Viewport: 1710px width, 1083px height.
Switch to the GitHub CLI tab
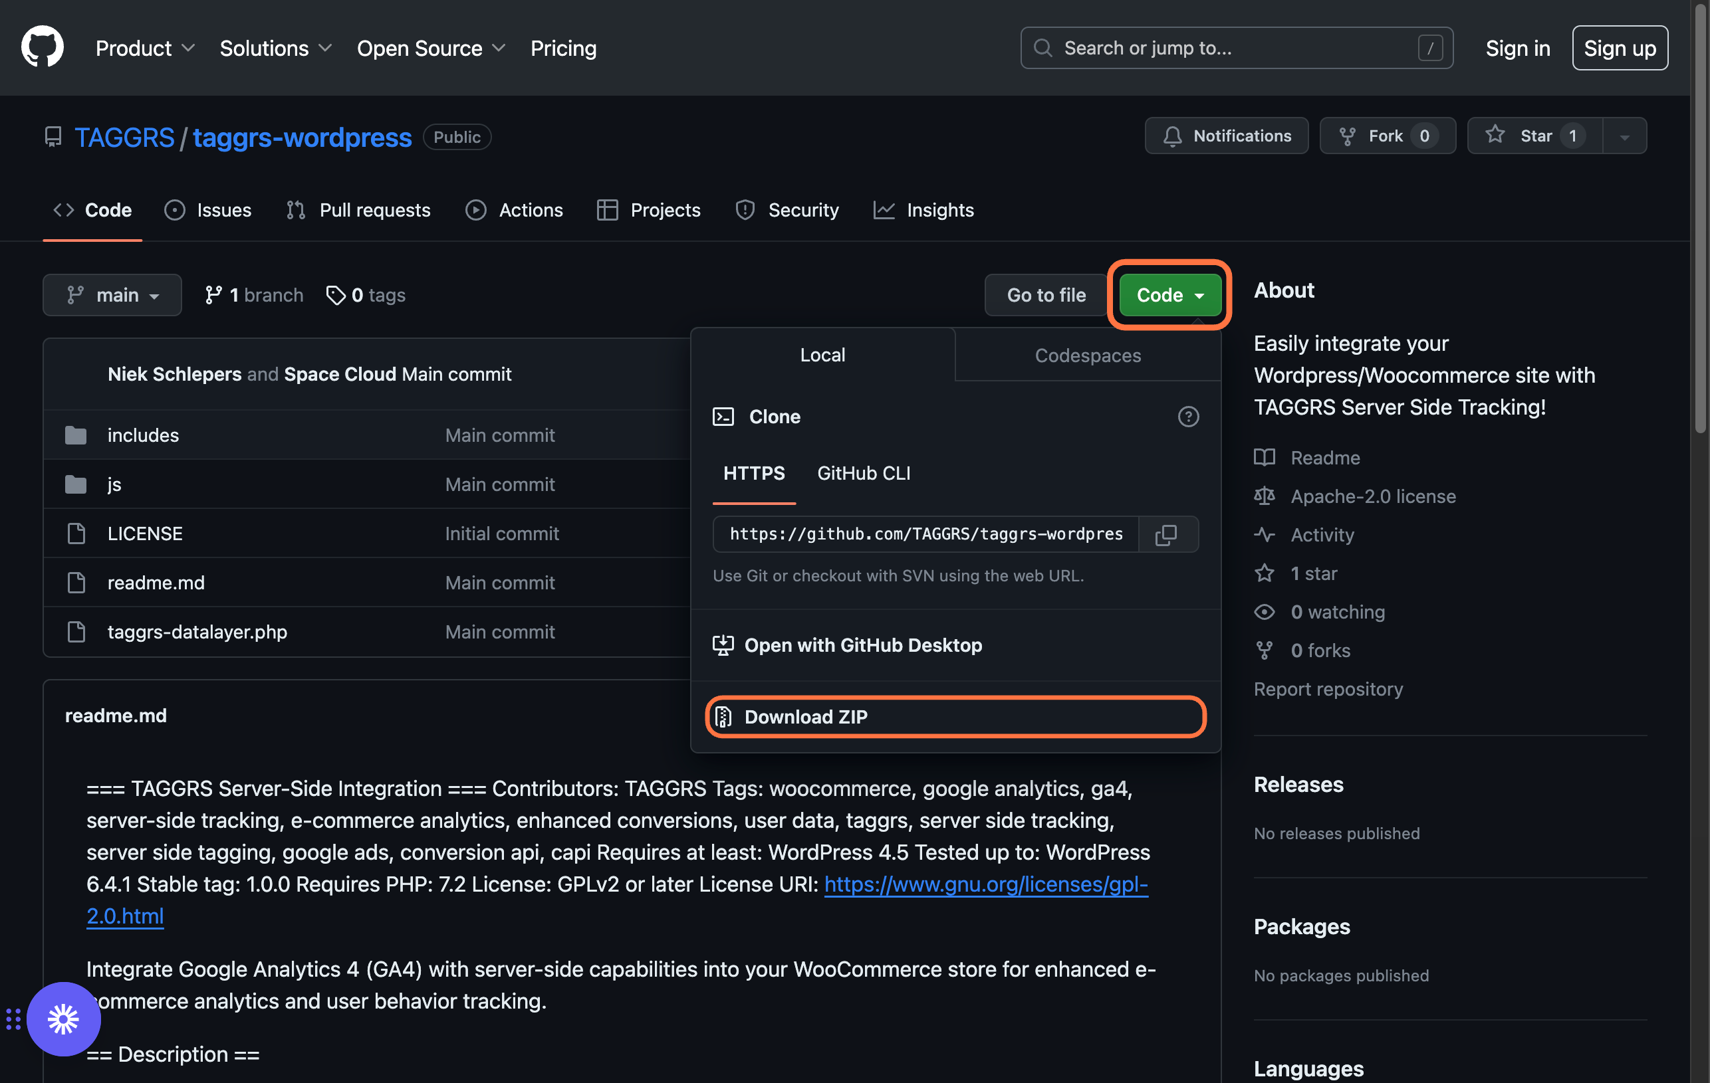pyautogui.click(x=864, y=472)
